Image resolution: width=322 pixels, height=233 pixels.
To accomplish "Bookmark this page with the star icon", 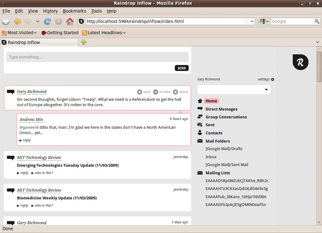I will [247, 21].
